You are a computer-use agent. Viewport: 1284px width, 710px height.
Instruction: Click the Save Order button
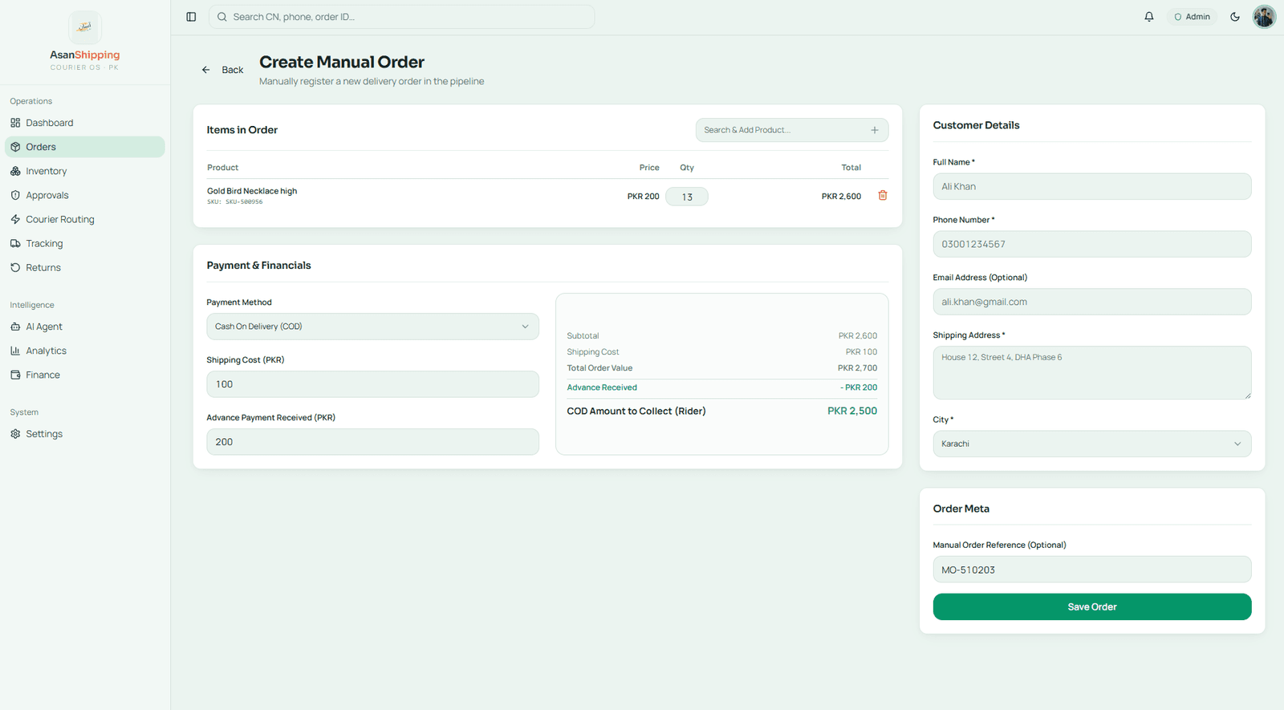coord(1091,607)
